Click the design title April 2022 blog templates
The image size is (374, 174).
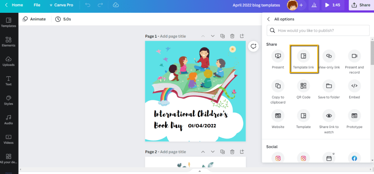pyautogui.click(x=256, y=5)
